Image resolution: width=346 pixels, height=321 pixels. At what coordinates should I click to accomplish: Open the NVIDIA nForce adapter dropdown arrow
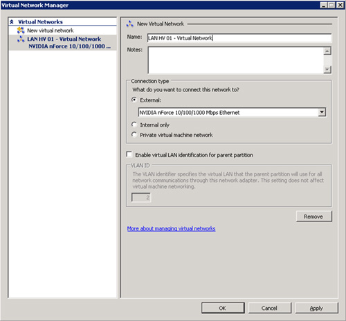[x=322, y=113]
